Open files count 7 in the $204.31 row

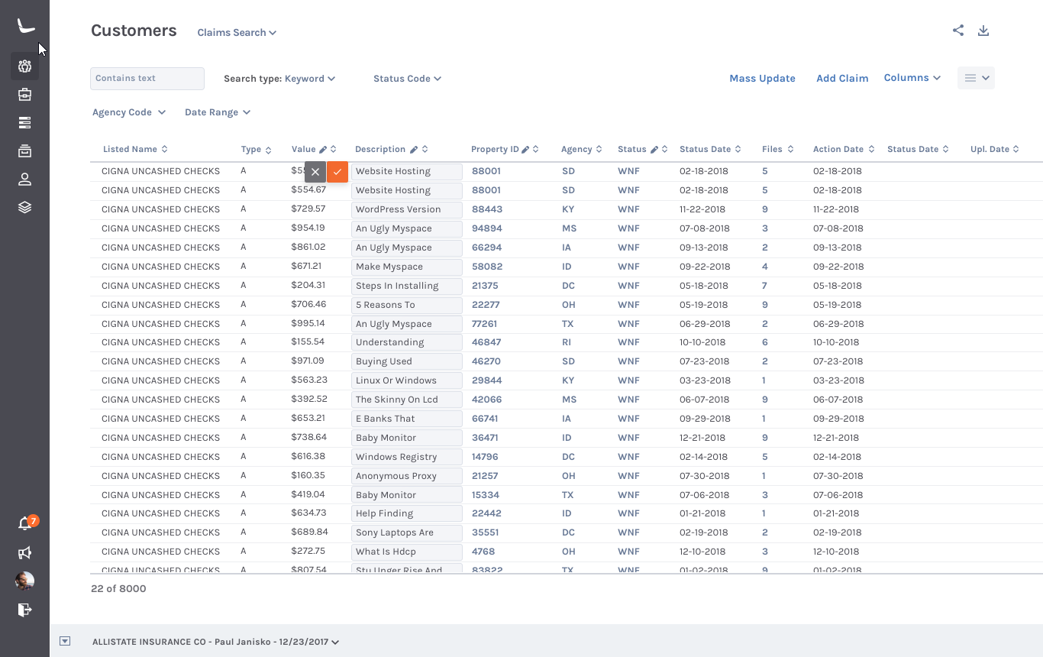pyautogui.click(x=764, y=286)
